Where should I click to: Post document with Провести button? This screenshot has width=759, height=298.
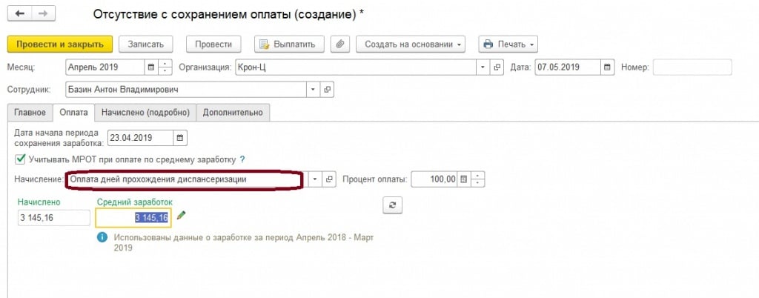pos(213,44)
